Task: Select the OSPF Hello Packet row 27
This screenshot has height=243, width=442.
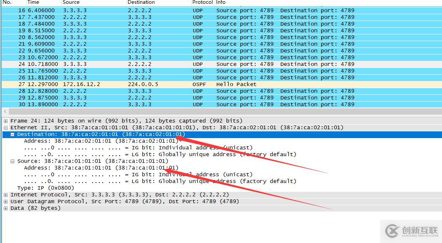Action: (x=221, y=84)
